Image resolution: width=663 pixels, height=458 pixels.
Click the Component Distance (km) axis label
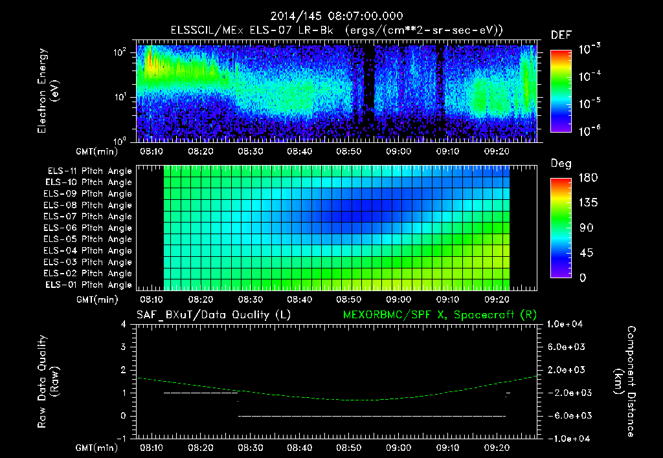pos(625,382)
